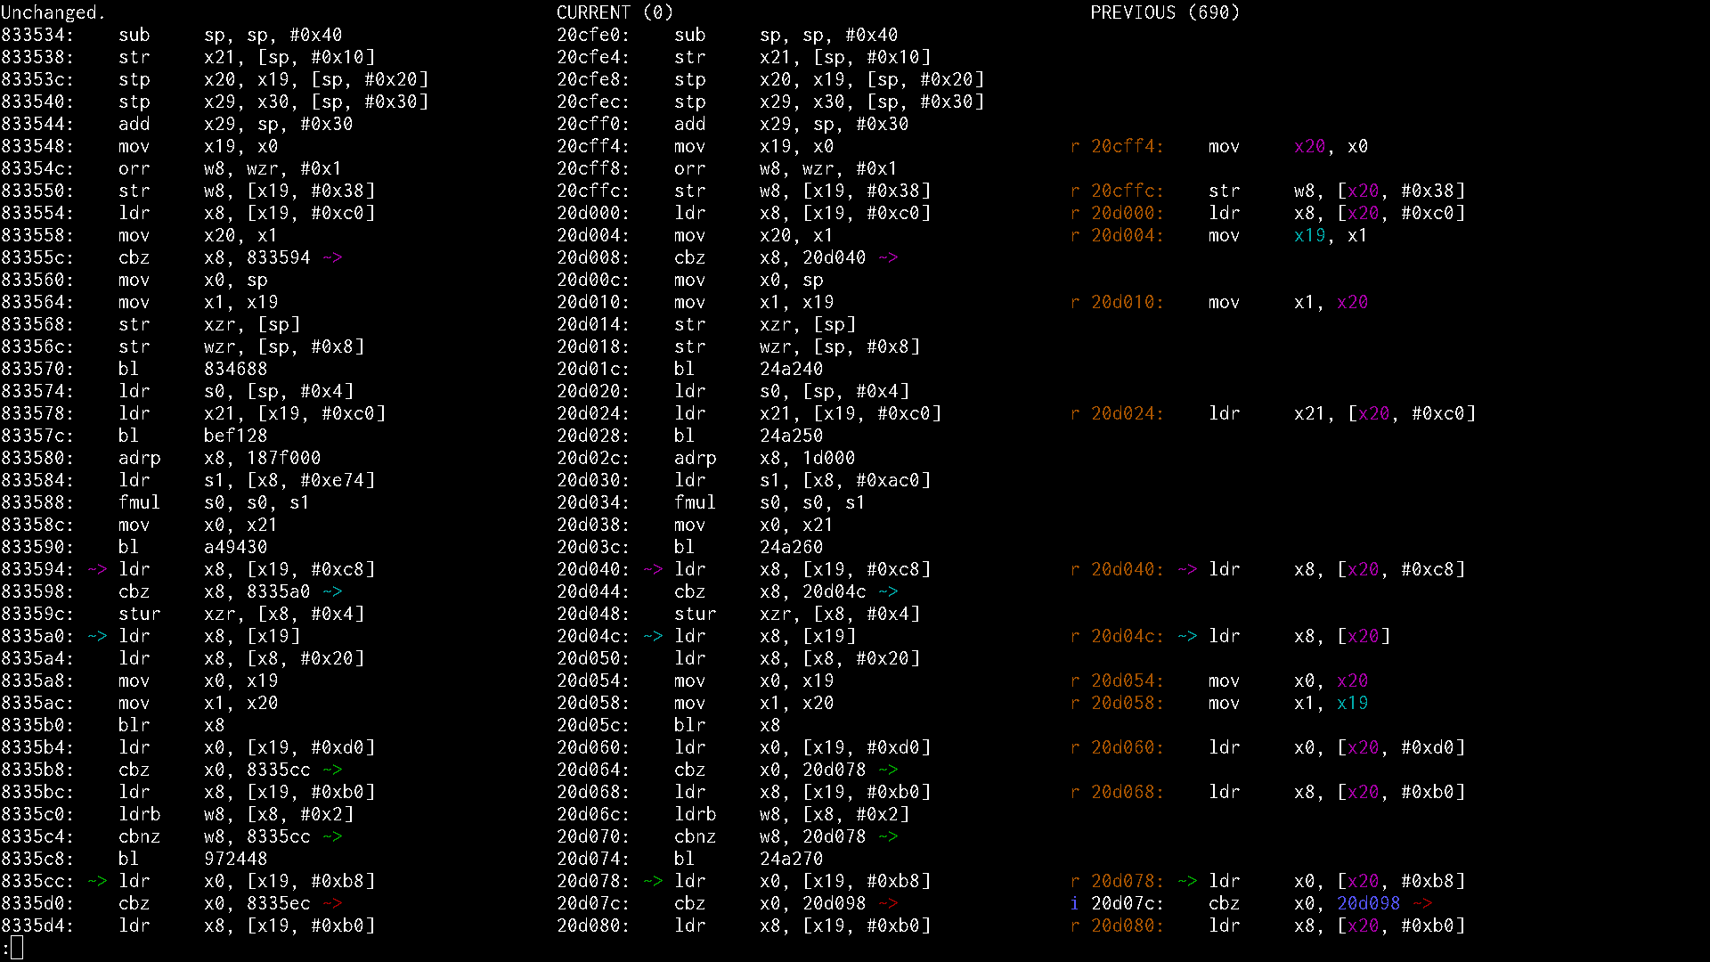
Task: Click 'blr' mnemonic at 20d05c
Action: click(690, 725)
